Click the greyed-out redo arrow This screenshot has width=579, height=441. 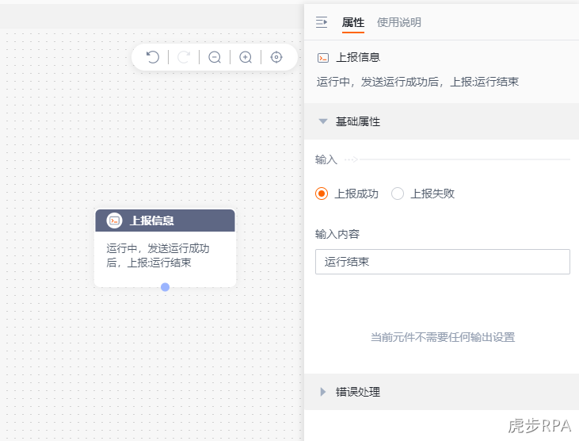click(184, 57)
